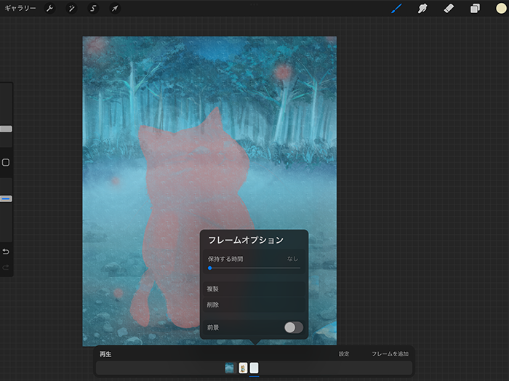Toggle the 前景 switch on
Image resolution: width=509 pixels, height=381 pixels.
pos(294,327)
